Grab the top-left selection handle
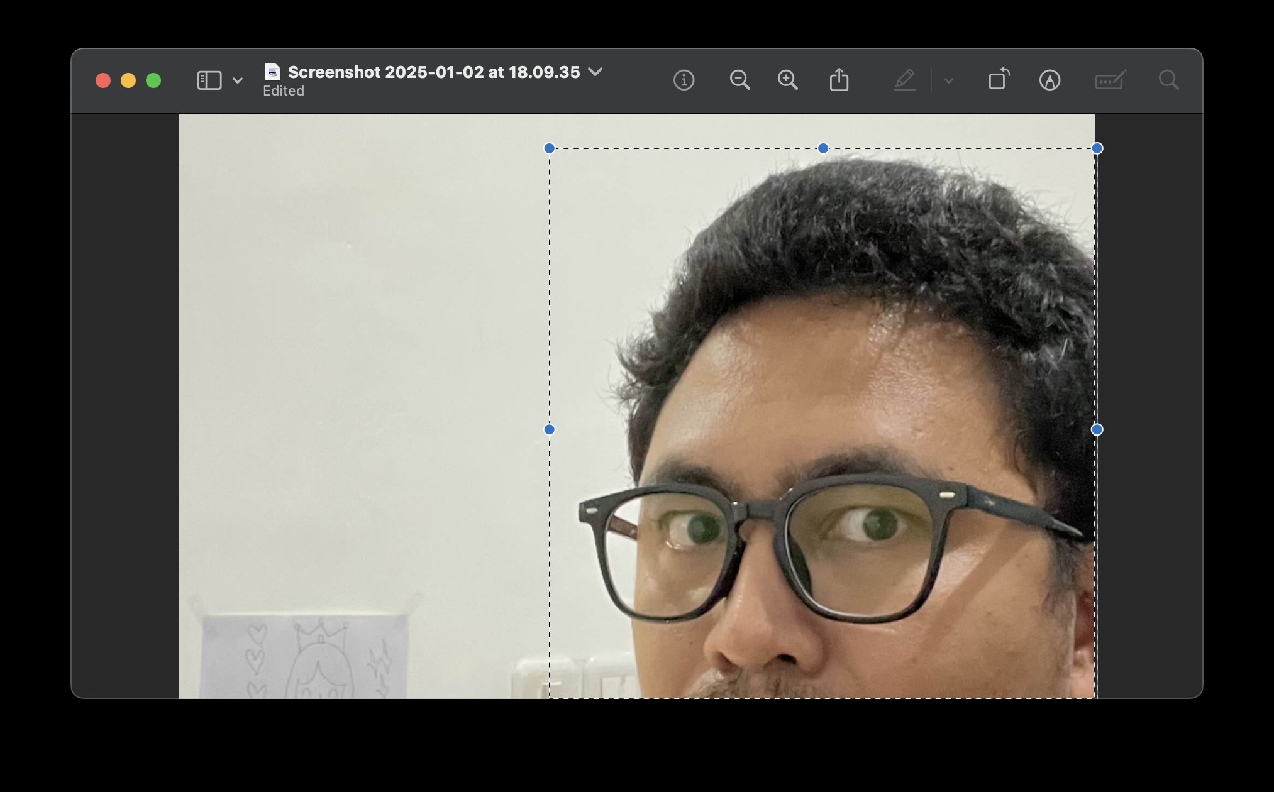Screen dimensions: 1274x792 tap(549, 148)
